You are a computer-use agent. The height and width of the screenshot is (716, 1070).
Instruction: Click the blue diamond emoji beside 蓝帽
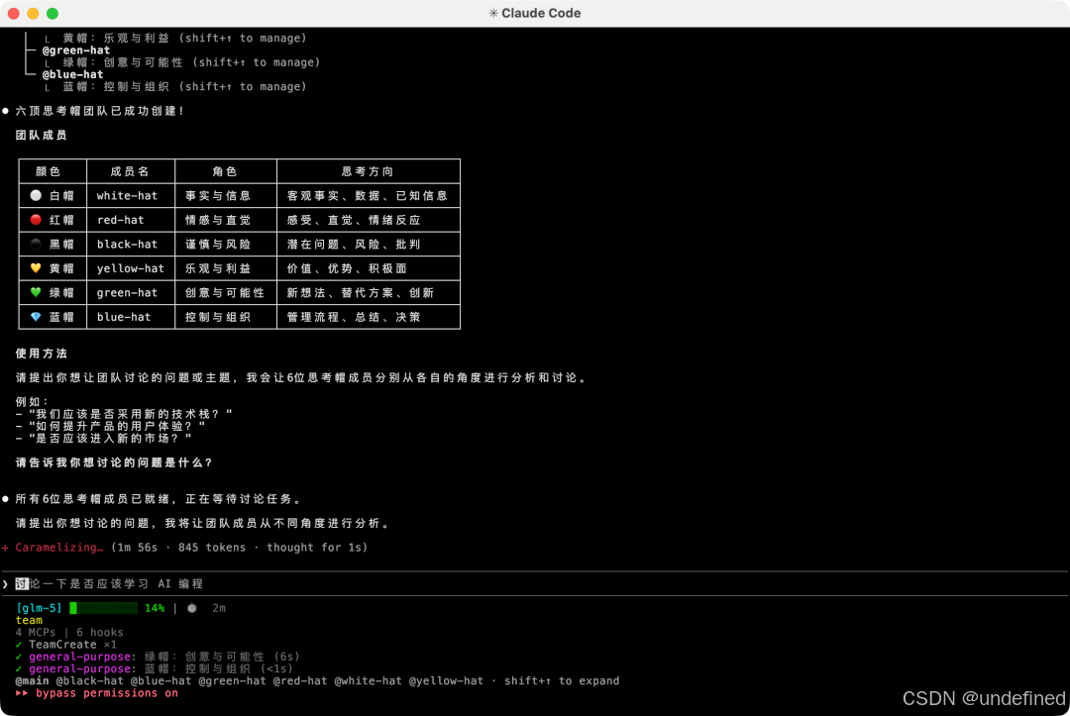point(36,316)
